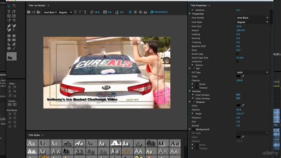Add an Outer Stroke
This screenshot has height=158, width=281.
pos(238,98)
